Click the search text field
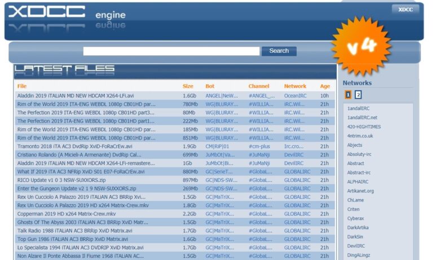Image resolution: width=440 pixels, height=260 pixels. click(171, 51)
